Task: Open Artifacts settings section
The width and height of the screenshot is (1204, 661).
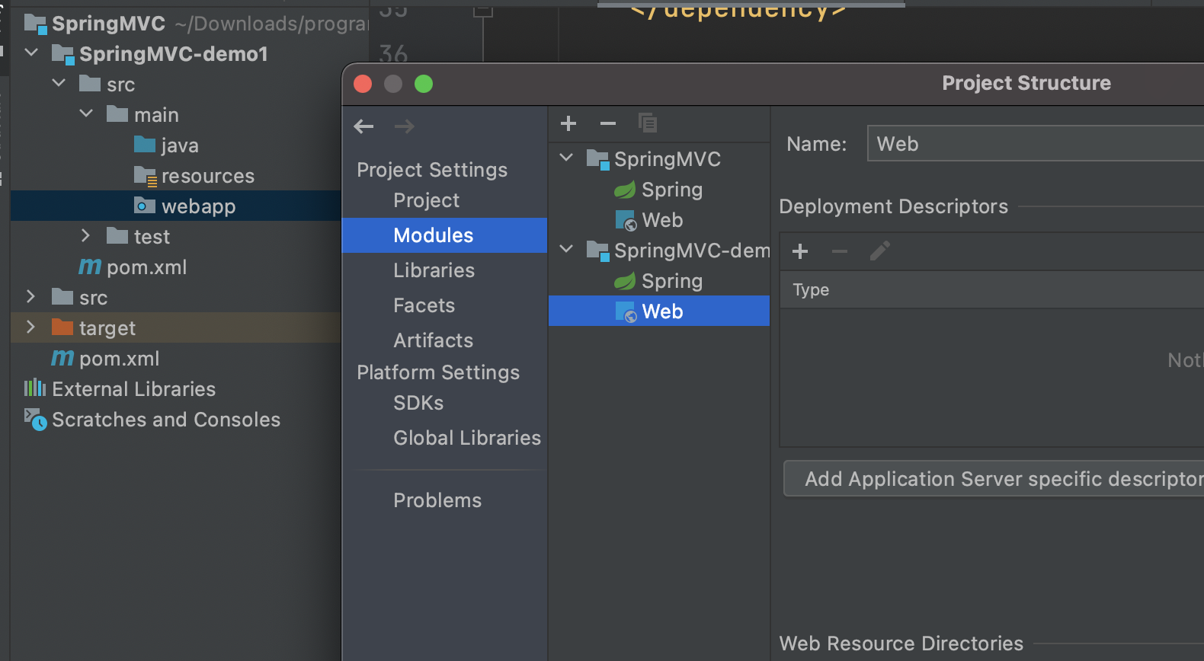Action: (433, 340)
